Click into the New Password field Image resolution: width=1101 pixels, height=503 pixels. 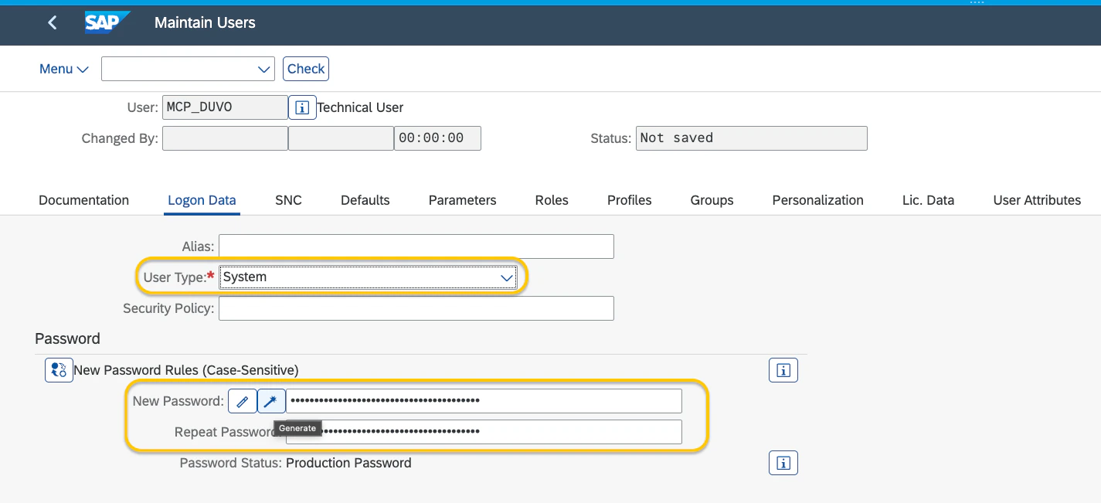point(484,401)
